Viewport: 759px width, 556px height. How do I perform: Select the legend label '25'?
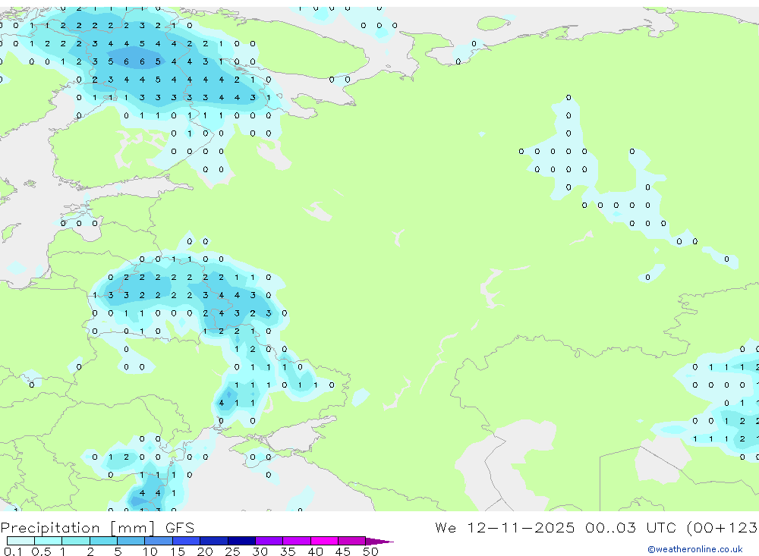[x=233, y=551]
